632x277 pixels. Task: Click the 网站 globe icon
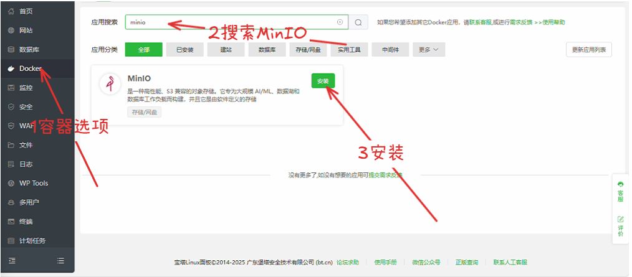point(11,31)
